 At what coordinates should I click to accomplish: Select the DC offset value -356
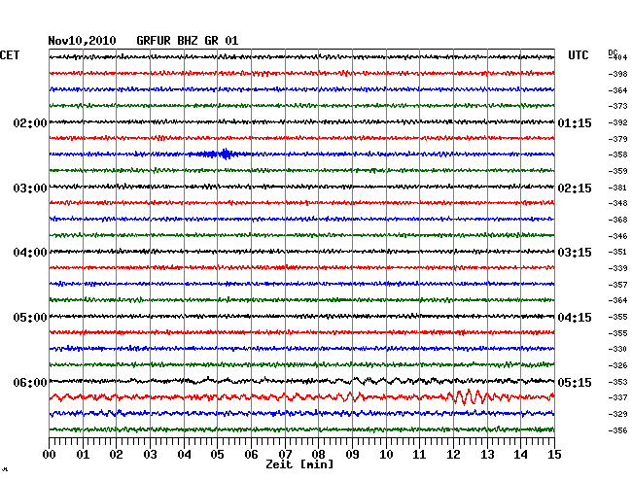617,430
